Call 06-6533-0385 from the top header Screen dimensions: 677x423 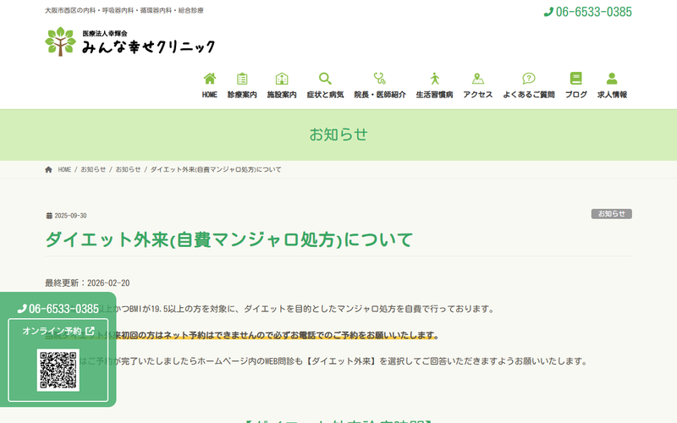point(588,12)
